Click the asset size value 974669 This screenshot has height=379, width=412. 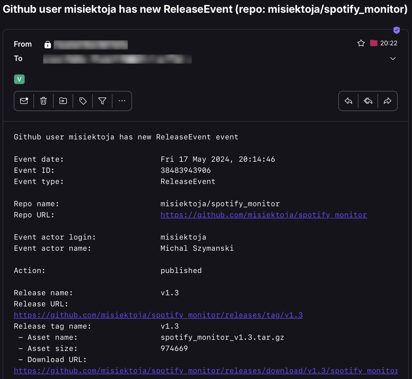pos(174,349)
